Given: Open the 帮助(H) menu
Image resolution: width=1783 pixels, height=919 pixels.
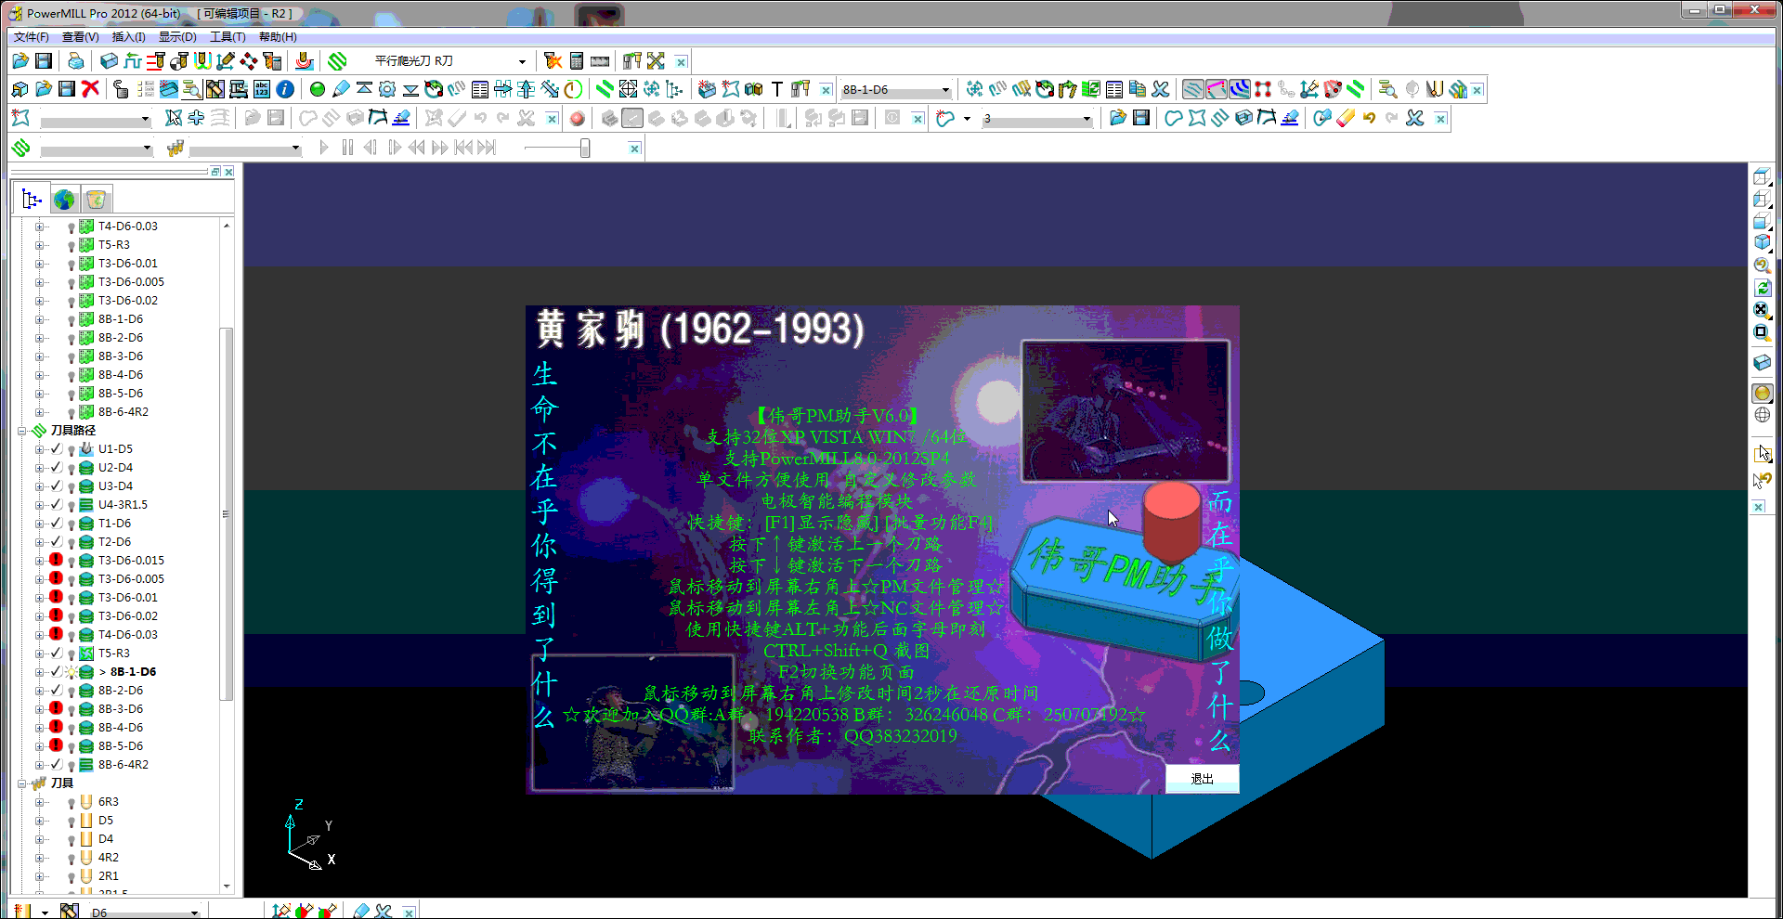Looking at the screenshot, I should 278,37.
